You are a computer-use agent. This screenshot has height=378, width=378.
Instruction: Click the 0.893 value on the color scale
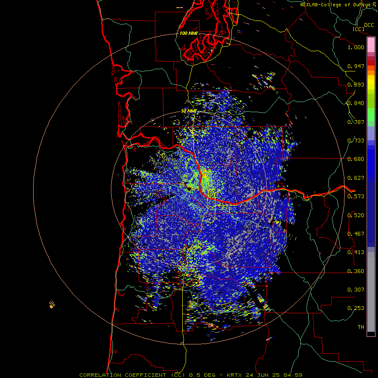[x=356, y=84]
